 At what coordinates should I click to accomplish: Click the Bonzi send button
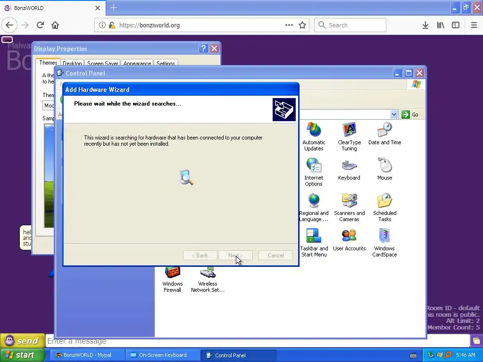coord(23,341)
